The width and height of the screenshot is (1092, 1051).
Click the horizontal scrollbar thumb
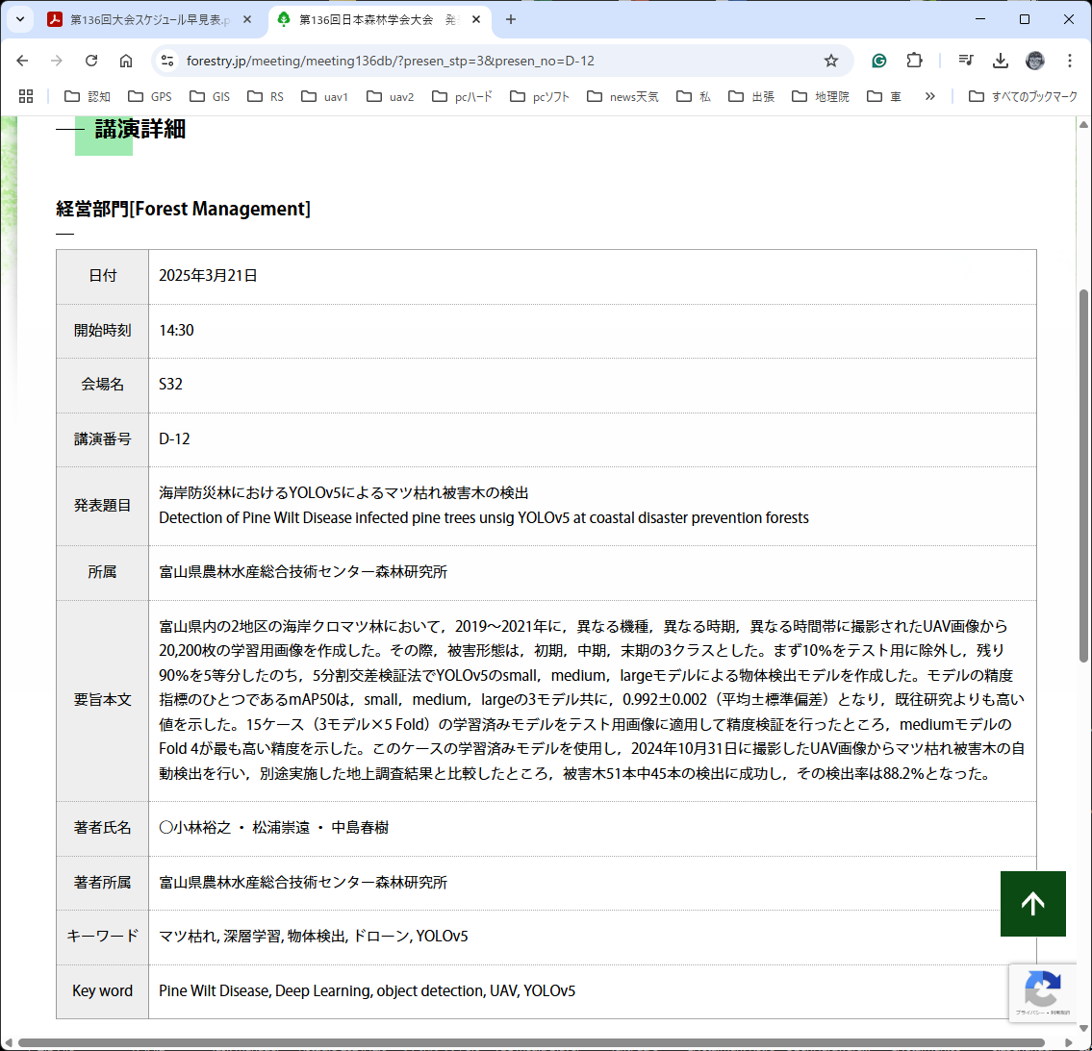[x=531, y=1042]
